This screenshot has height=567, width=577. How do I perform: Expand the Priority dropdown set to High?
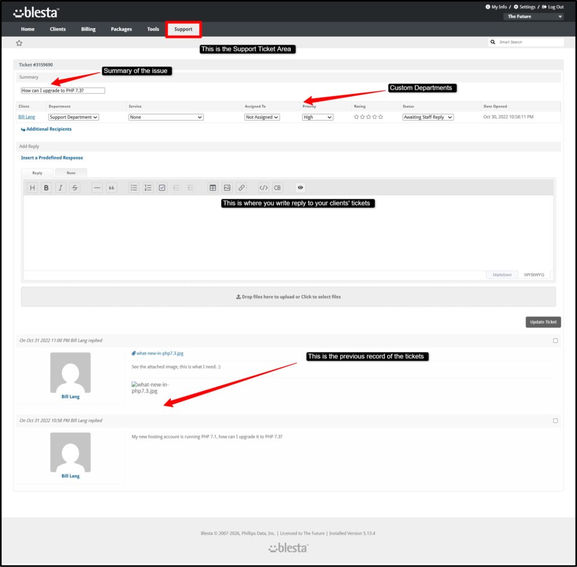(317, 117)
